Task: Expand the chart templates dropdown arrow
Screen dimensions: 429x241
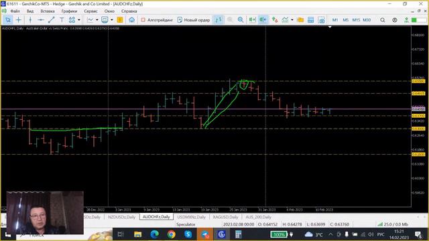Action: coord(112,19)
